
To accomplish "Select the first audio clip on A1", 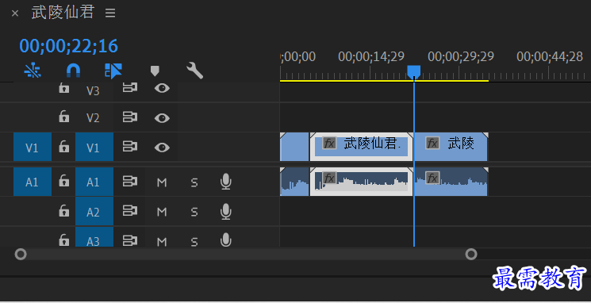I will tap(294, 182).
